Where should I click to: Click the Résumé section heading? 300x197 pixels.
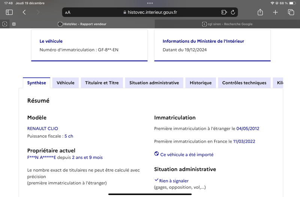click(38, 101)
